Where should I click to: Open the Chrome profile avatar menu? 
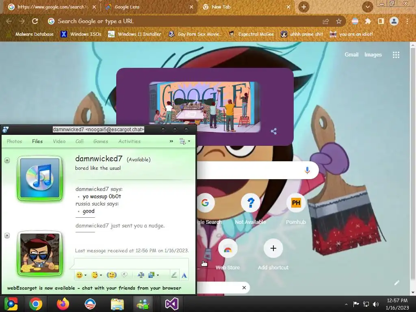click(x=394, y=21)
